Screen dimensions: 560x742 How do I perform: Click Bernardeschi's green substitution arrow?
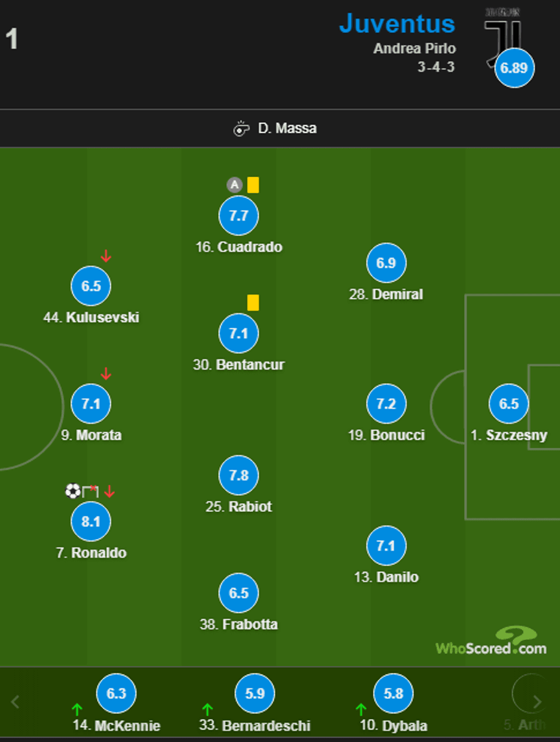207,710
